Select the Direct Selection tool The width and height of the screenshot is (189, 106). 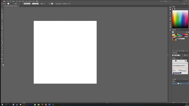tap(2, 11)
